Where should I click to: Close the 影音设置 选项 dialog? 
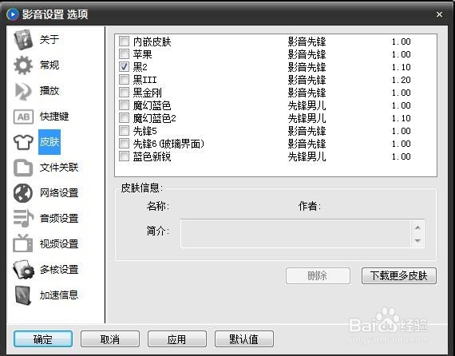(439, 14)
